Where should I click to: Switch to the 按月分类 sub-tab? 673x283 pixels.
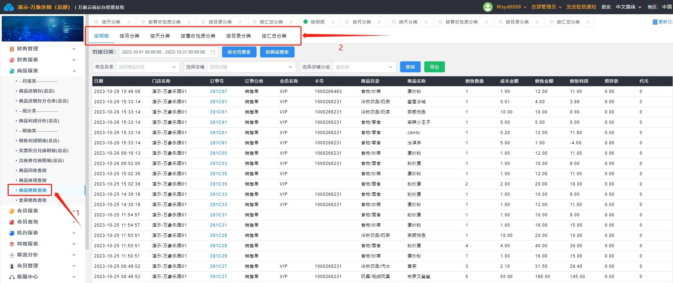coord(129,36)
